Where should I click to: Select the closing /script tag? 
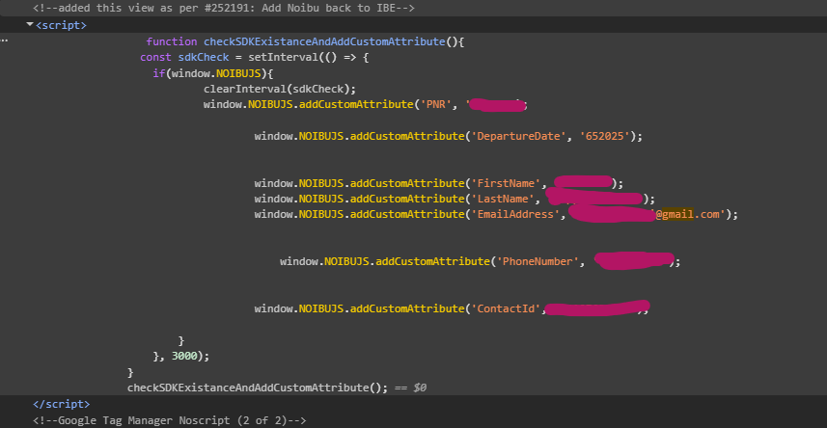point(61,404)
